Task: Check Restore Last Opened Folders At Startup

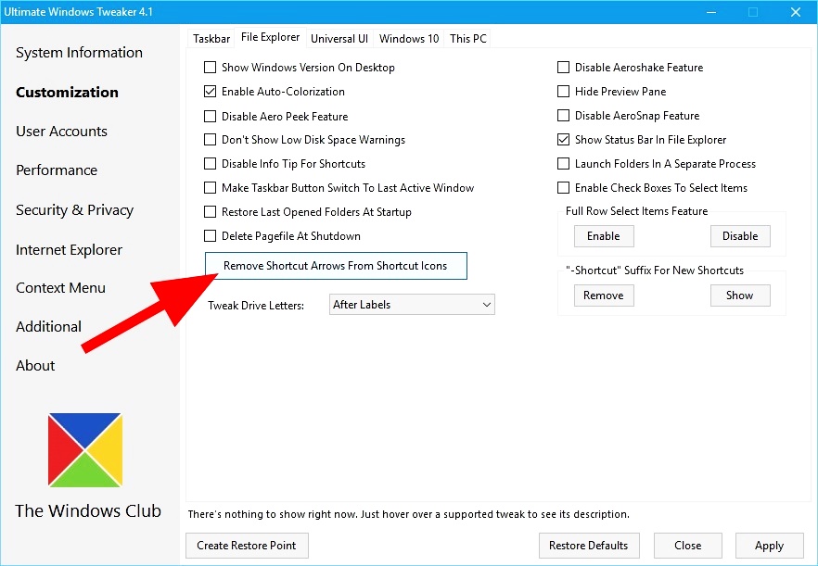Action: tap(210, 211)
